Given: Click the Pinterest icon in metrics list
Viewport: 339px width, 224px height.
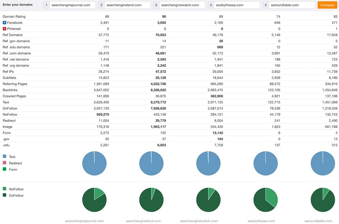Looking at the screenshot, I should tap(5, 29).
